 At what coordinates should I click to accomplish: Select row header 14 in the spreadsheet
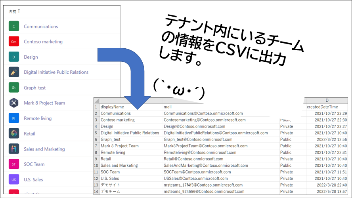click(x=97, y=192)
